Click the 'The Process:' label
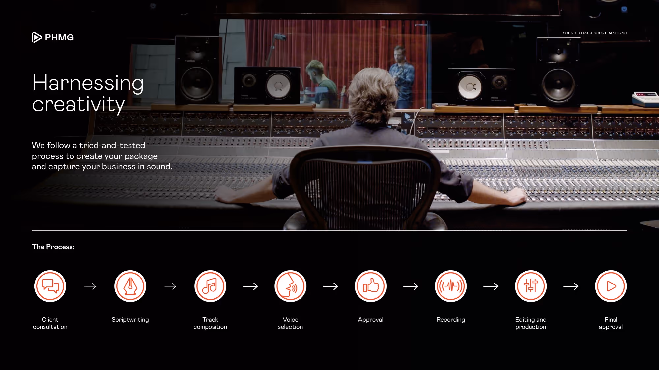 point(53,247)
